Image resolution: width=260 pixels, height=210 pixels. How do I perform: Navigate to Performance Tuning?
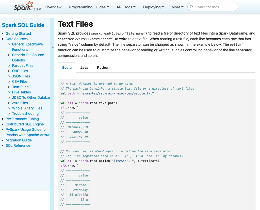(x=22, y=119)
